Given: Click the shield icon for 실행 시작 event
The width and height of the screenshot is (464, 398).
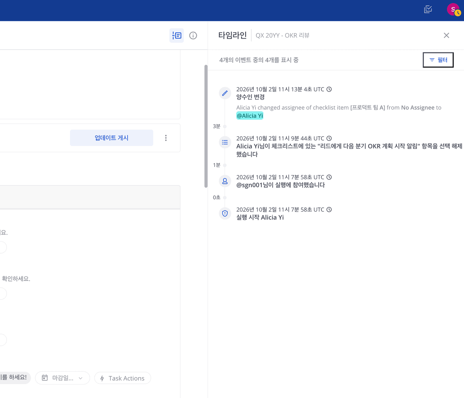Looking at the screenshot, I should pos(225,213).
